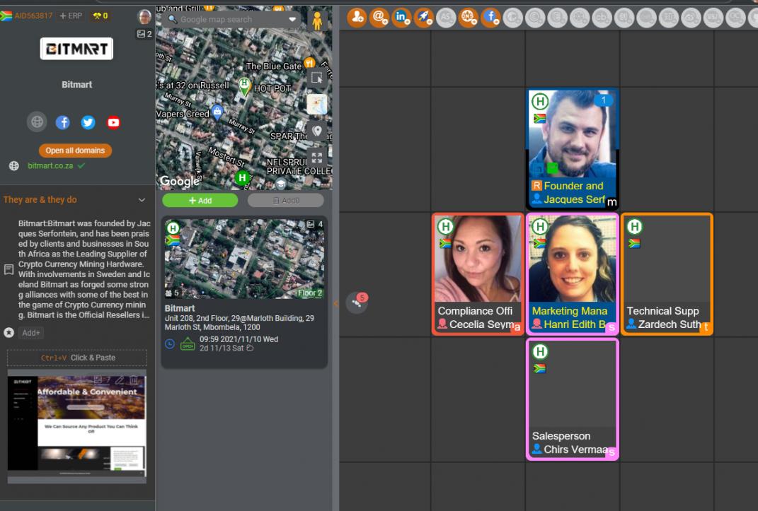Click the map location pin button

(x=316, y=131)
